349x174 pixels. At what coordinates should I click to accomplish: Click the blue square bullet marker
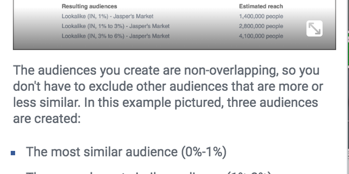point(13,153)
